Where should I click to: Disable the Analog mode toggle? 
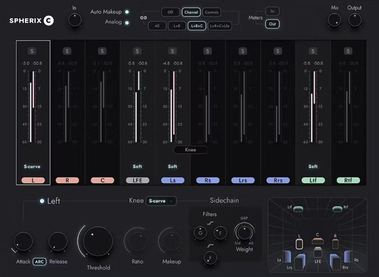point(127,22)
